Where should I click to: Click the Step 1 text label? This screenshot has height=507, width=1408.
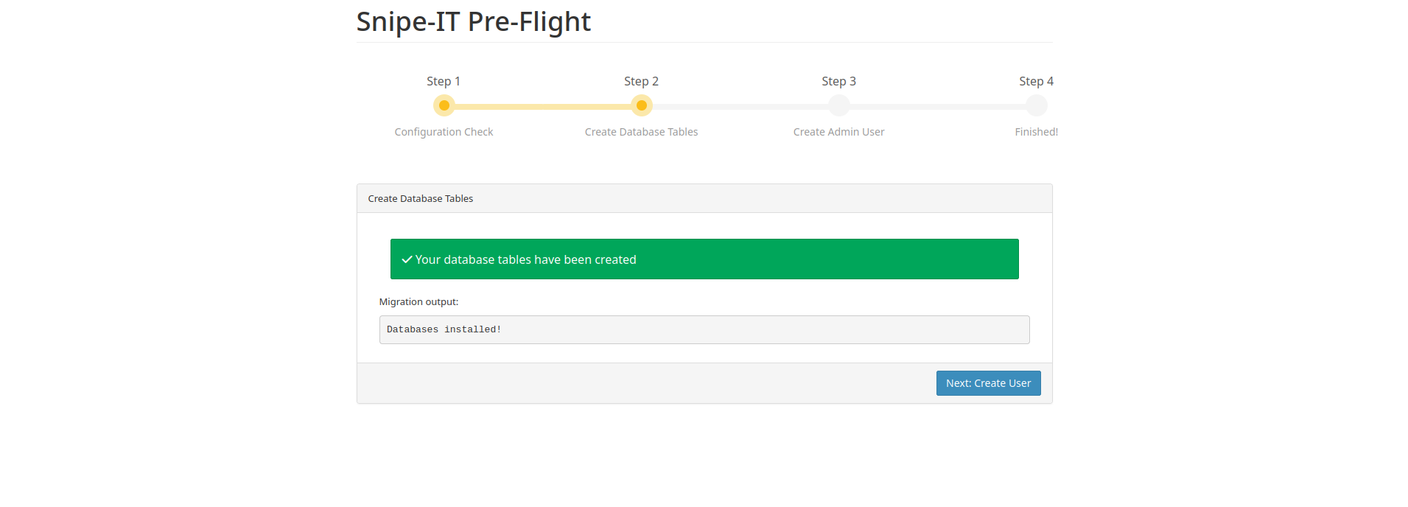coord(444,81)
